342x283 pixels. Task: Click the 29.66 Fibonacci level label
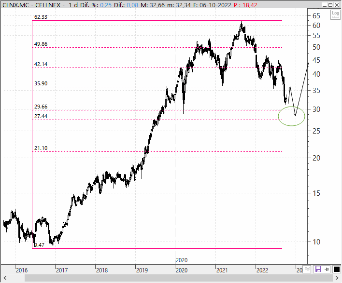pyautogui.click(x=41, y=107)
